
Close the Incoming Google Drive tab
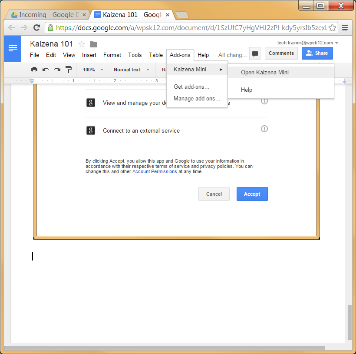point(84,15)
